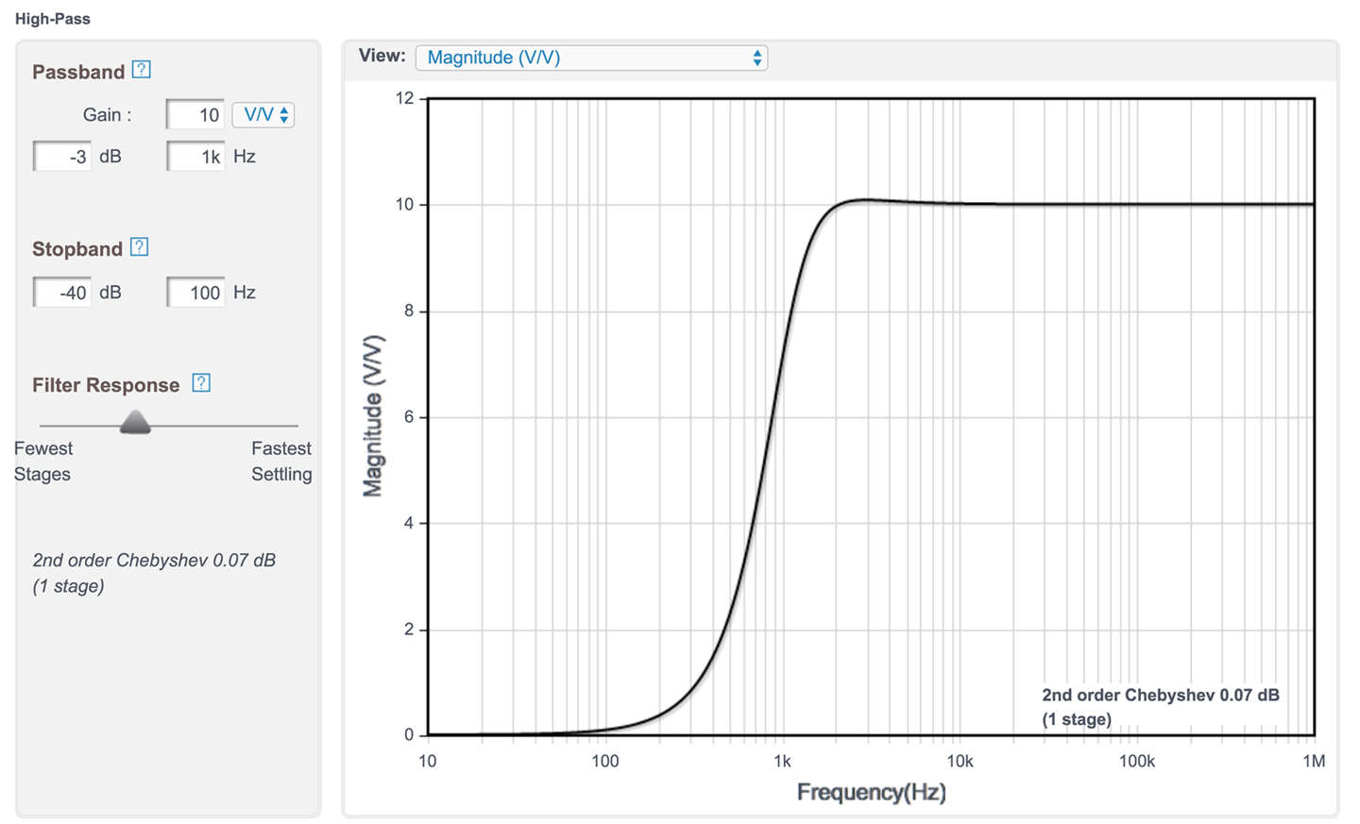Open the Stopband help icon

140,247
